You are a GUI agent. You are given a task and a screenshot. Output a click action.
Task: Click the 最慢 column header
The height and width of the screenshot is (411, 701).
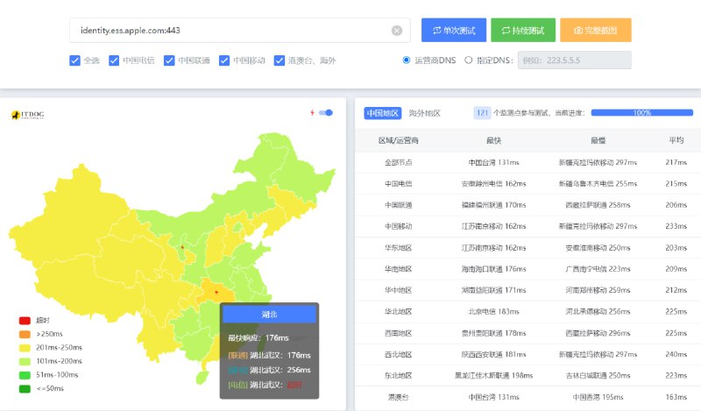click(x=598, y=140)
